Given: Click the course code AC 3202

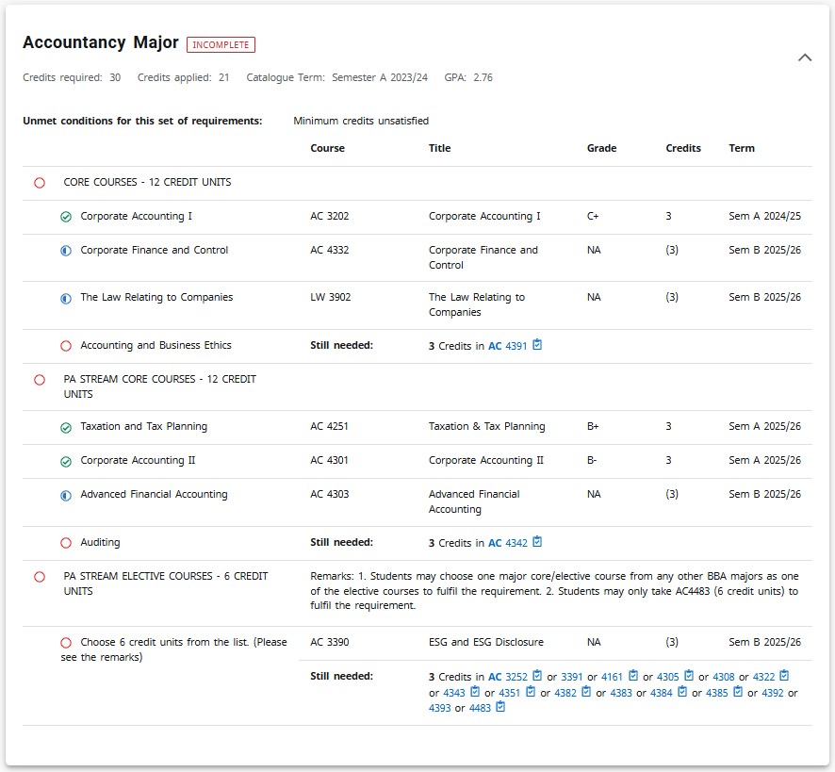Looking at the screenshot, I should tap(330, 216).
